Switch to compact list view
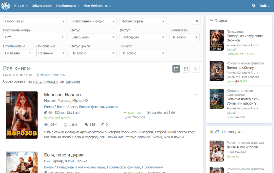This screenshot has width=274, height=173. click(196, 69)
